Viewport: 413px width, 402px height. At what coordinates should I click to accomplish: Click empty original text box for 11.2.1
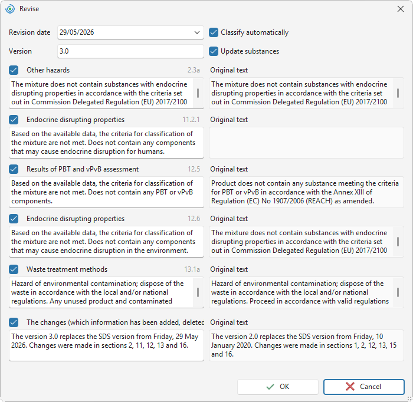click(x=306, y=143)
